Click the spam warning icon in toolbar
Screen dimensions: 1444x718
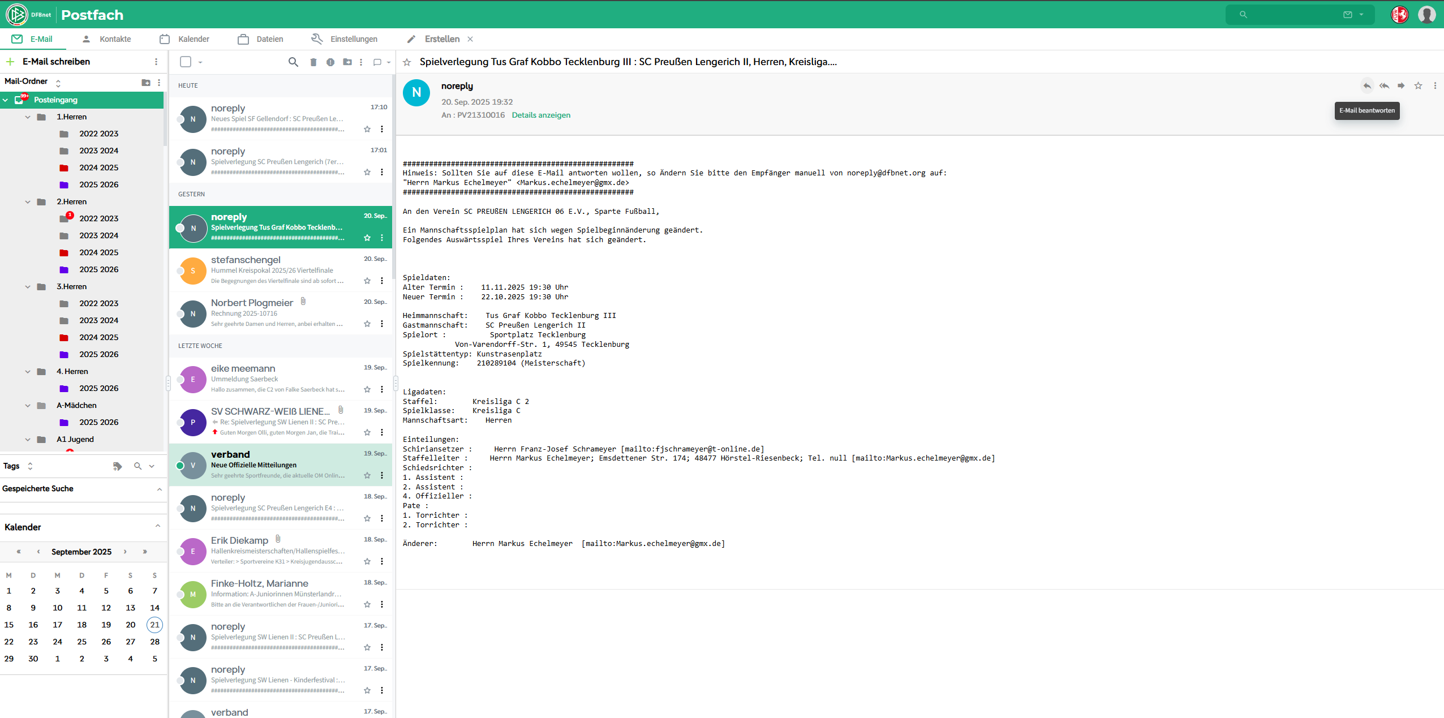click(x=330, y=62)
